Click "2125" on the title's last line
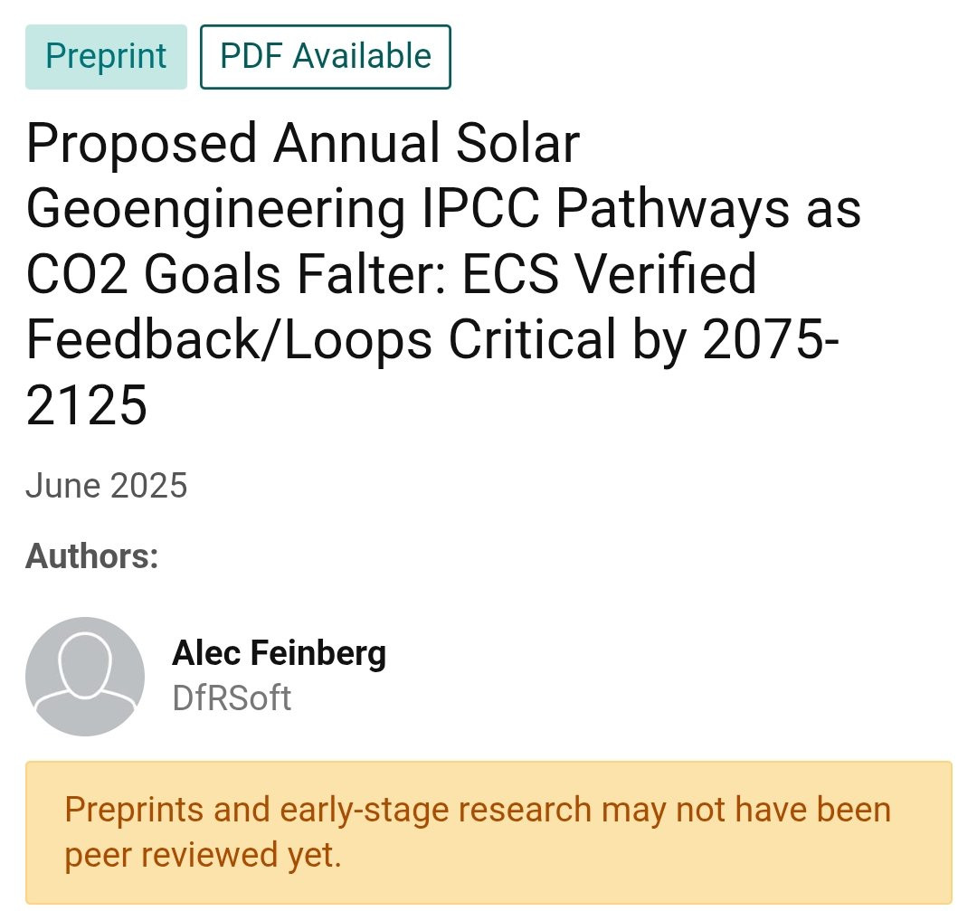 [x=86, y=405]
